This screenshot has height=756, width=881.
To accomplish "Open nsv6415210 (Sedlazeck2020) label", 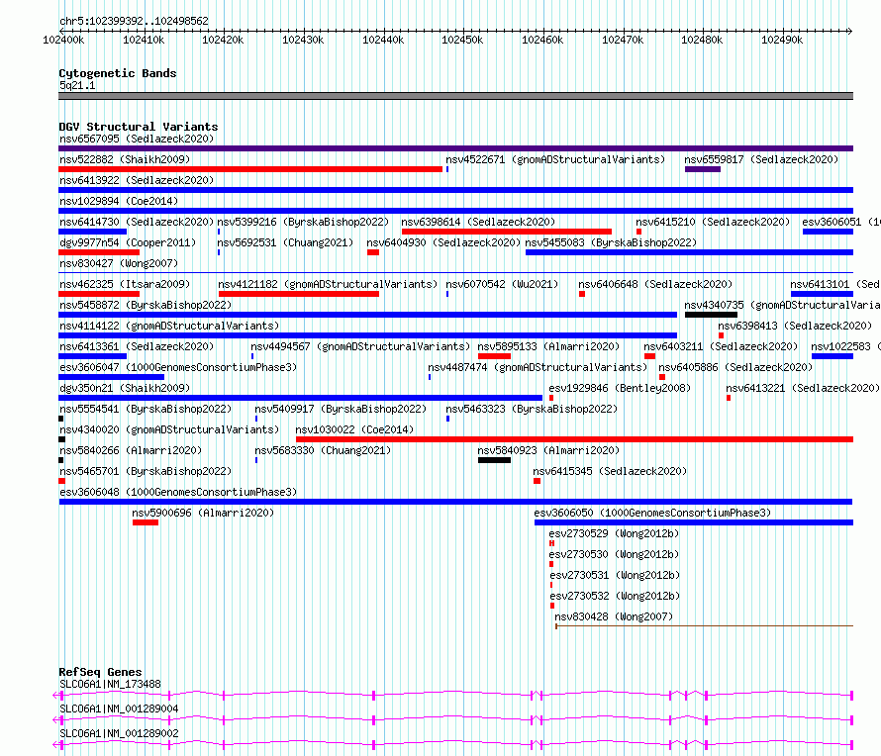I will (x=713, y=222).
